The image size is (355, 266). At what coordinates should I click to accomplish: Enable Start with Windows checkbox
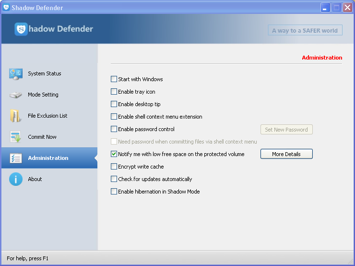(114, 79)
